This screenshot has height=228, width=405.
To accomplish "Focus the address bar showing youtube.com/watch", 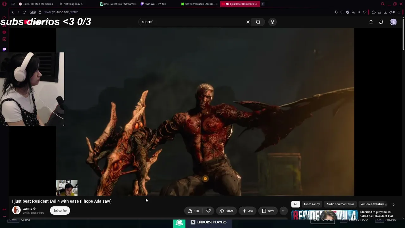I will coord(61,12).
